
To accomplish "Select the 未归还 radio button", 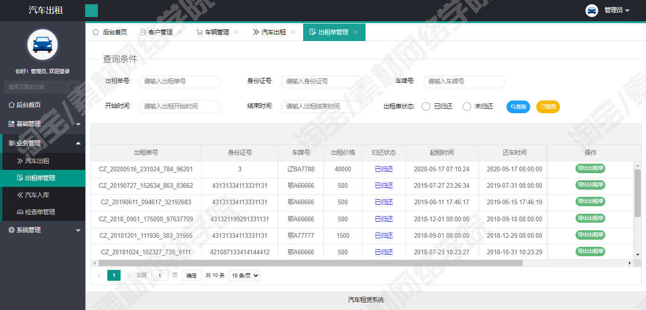I will pyautogui.click(x=467, y=107).
